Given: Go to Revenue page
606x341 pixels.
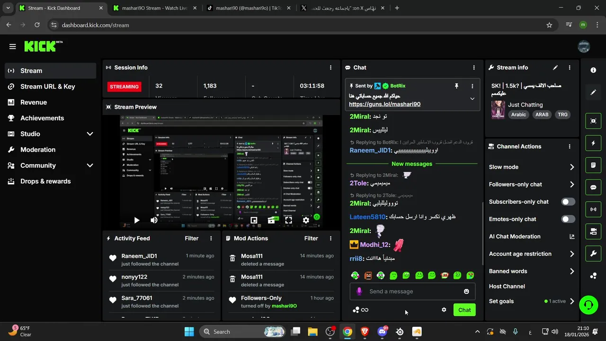Looking at the screenshot, I should (51, 102).
